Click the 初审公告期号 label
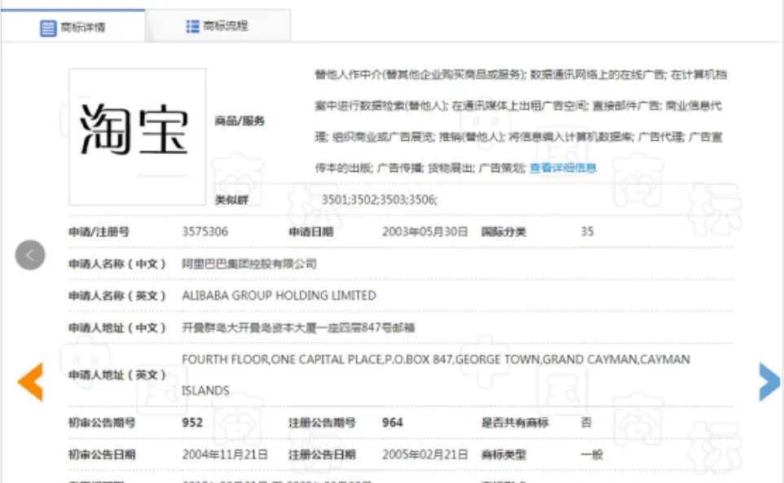This screenshot has height=483, width=784. (102, 423)
